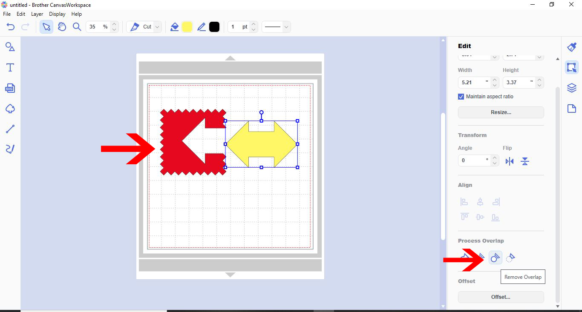582x312 pixels.
Task: Open the Properties paint panel
Action: 572,47
